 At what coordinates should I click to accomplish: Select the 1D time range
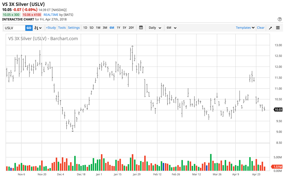[x=85, y=27]
